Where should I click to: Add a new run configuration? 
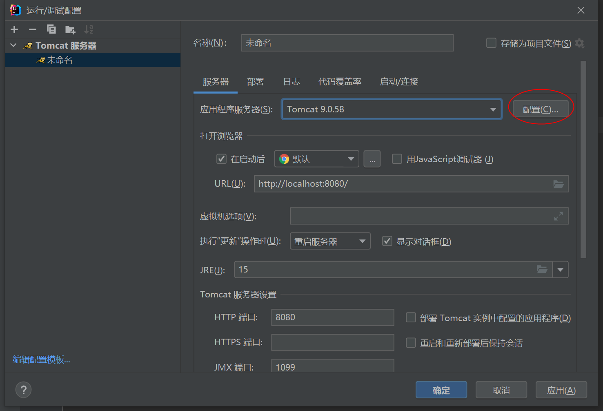(x=14, y=29)
